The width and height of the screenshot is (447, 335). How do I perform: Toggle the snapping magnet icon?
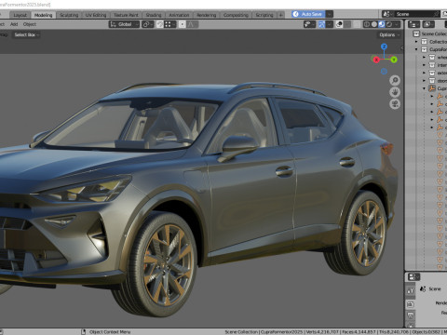pos(159,24)
